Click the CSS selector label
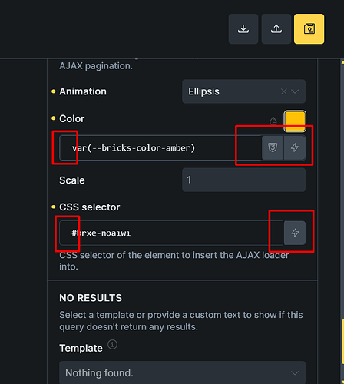344x384 pixels. [89, 207]
